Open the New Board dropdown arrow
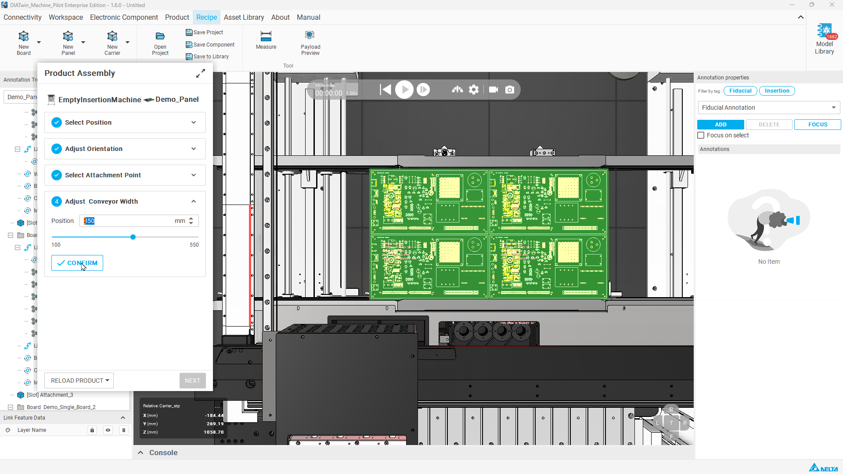The height and width of the screenshot is (474, 843). pyautogui.click(x=39, y=42)
